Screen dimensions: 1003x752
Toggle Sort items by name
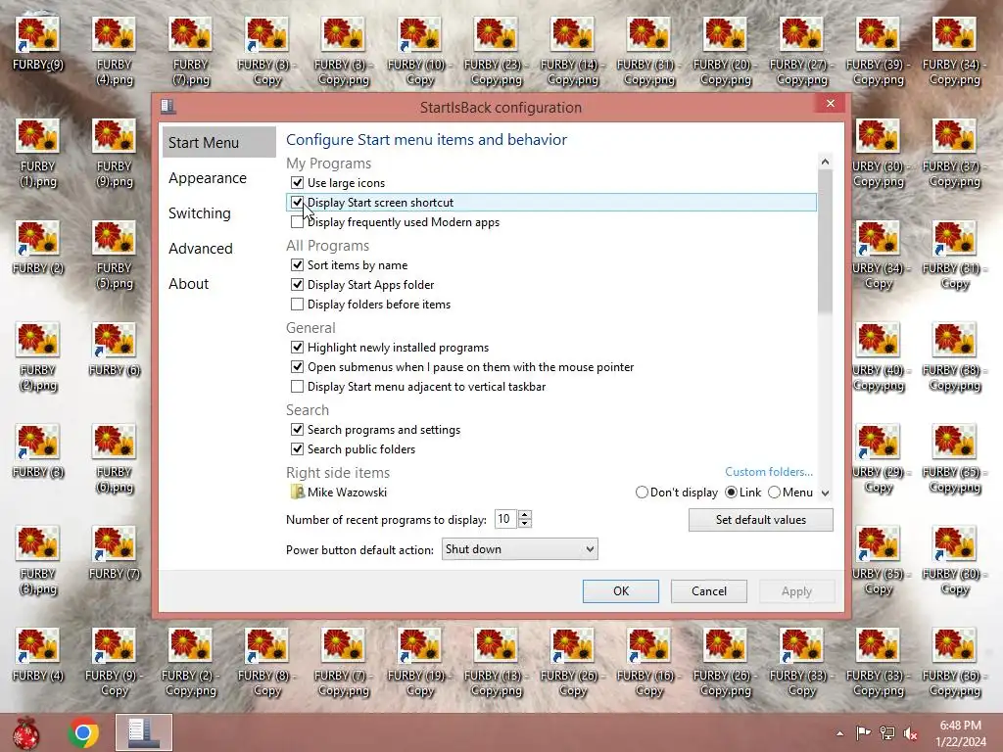(x=297, y=264)
